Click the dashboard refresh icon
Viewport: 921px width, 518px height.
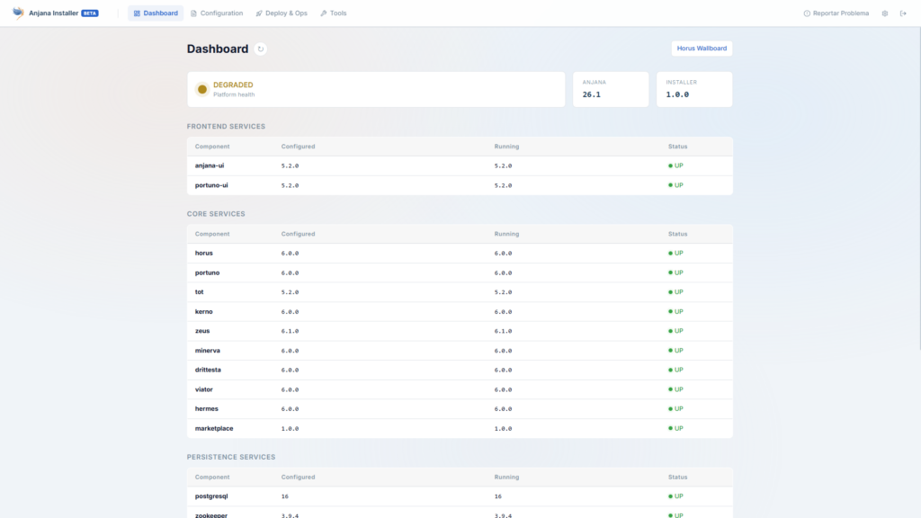260,49
